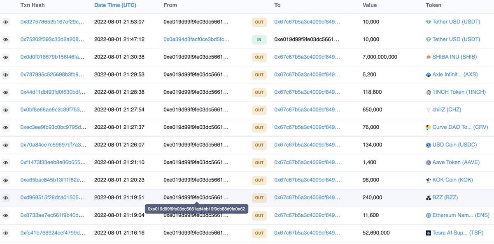
Task: Open sender address 0x0e394d3facf0ce3bd5fc
Action: (x=196, y=40)
